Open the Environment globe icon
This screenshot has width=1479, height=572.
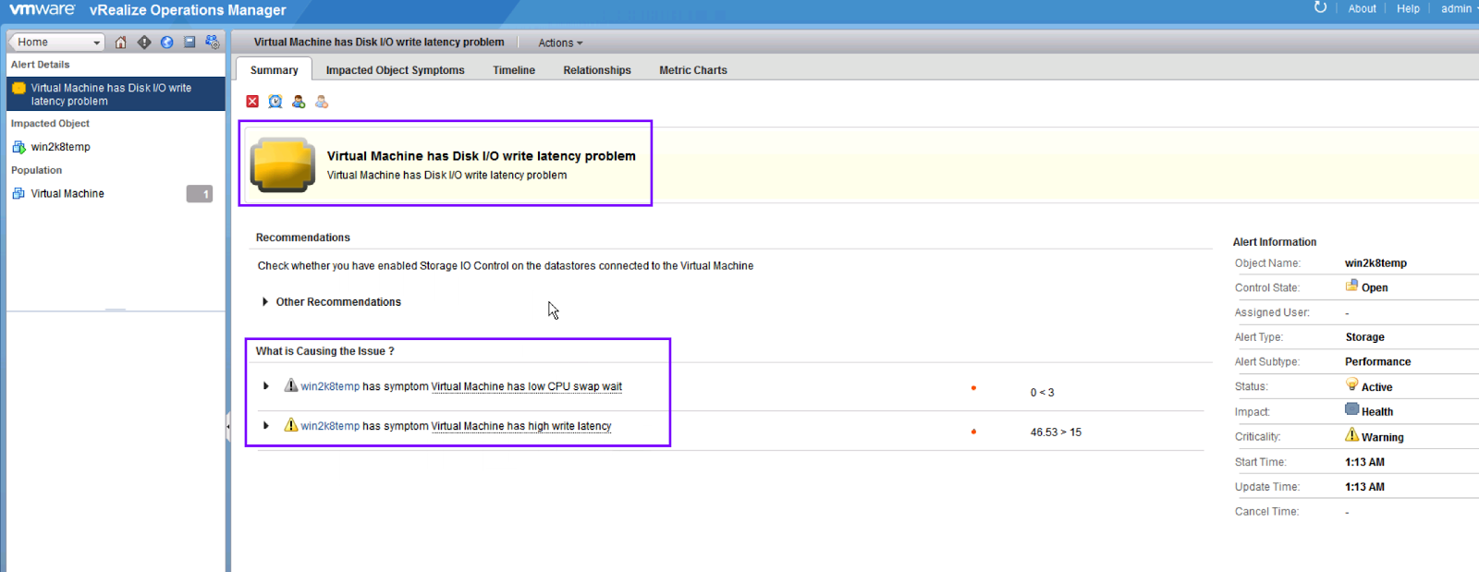pos(166,43)
